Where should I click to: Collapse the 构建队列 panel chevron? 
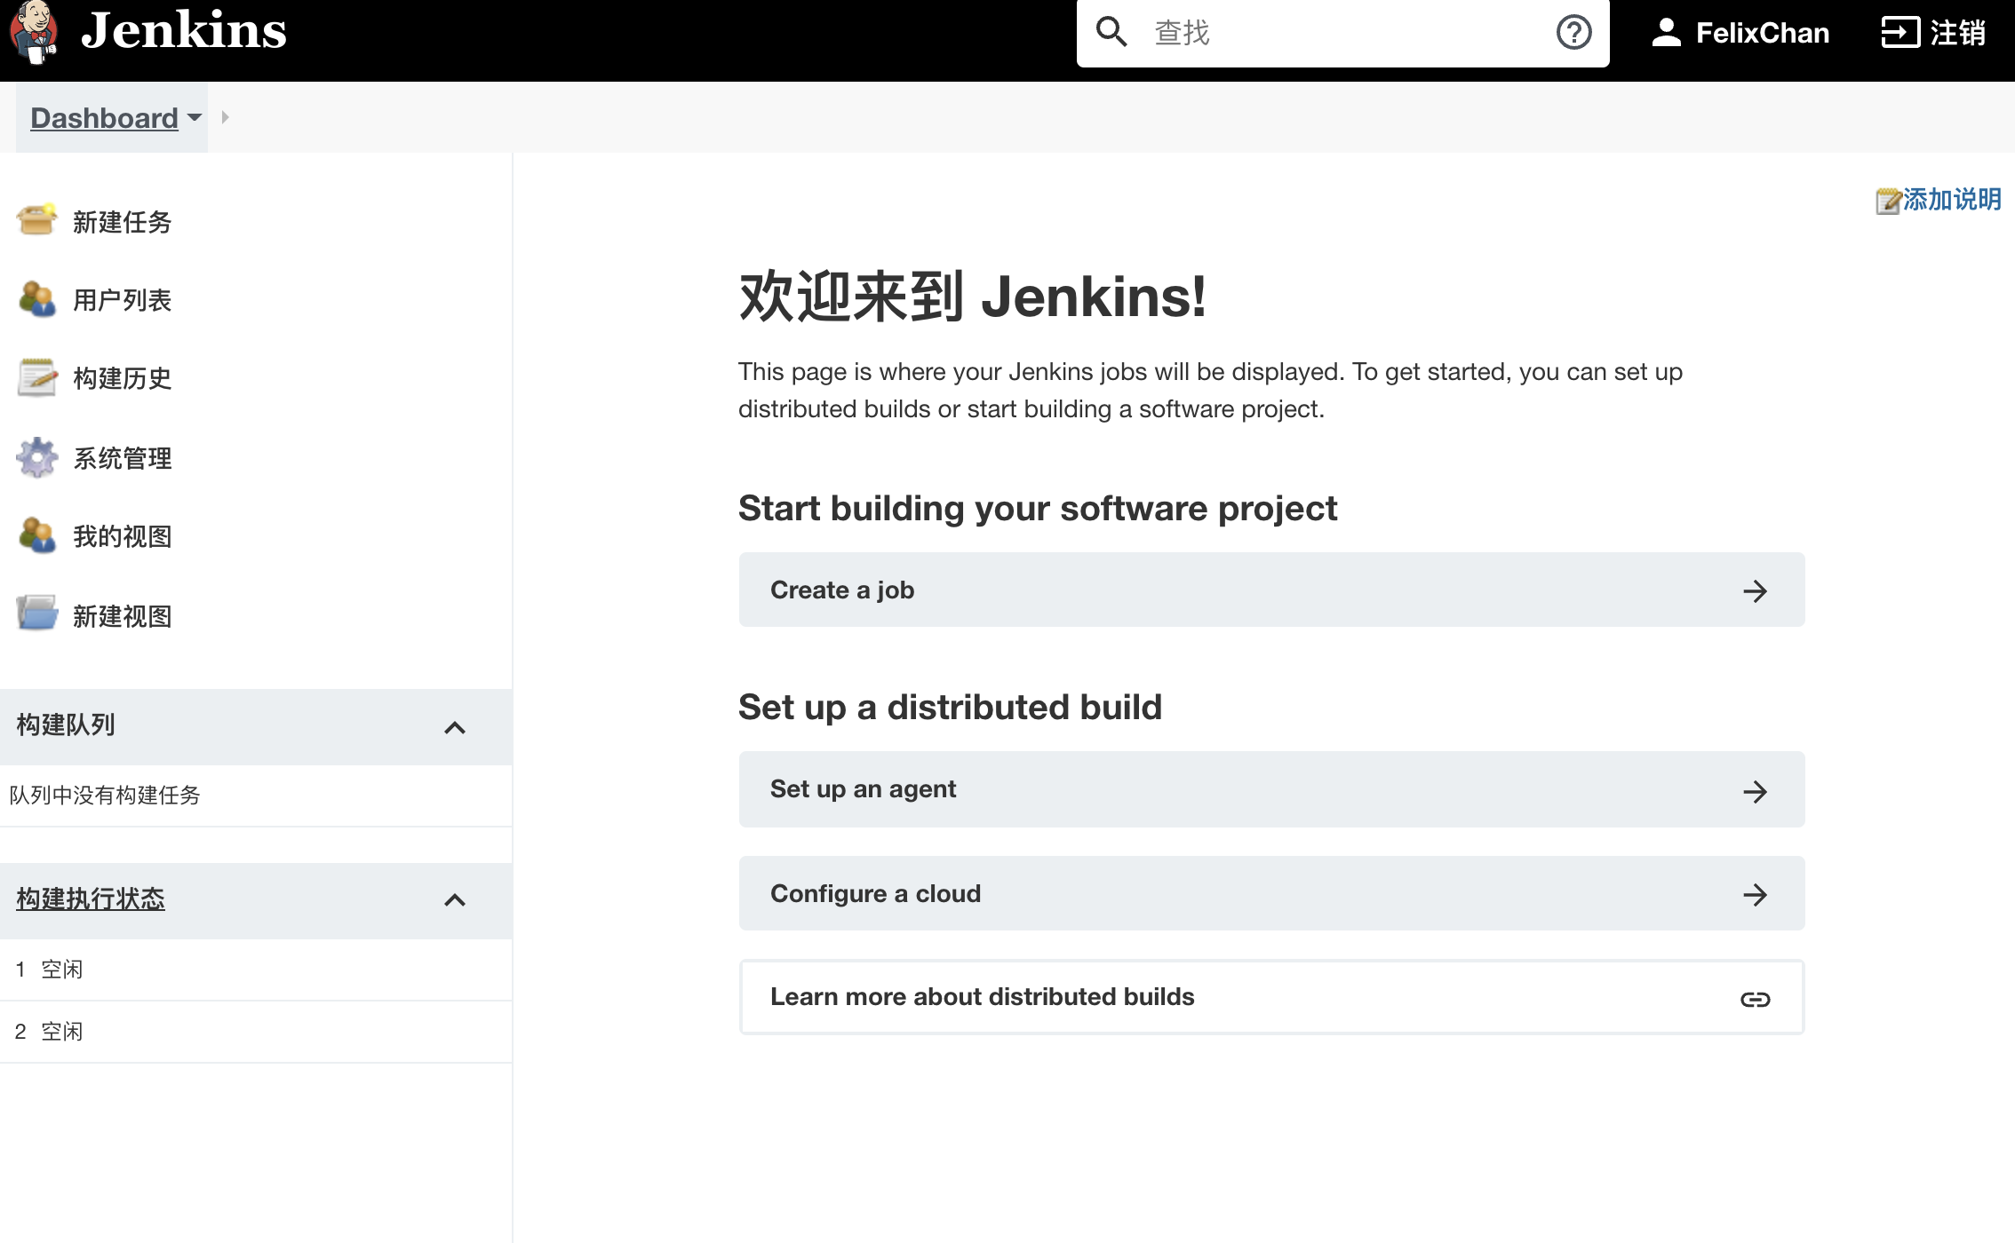[455, 728]
